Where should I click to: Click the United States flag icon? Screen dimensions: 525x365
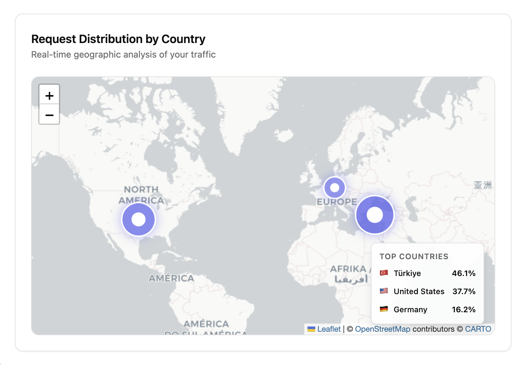tap(384, 291)
